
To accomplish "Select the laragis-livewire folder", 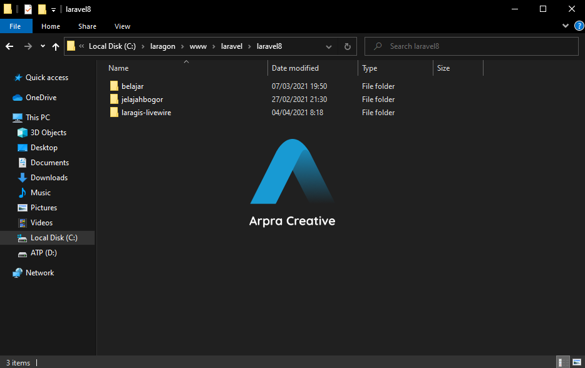I will click(146, 113).
